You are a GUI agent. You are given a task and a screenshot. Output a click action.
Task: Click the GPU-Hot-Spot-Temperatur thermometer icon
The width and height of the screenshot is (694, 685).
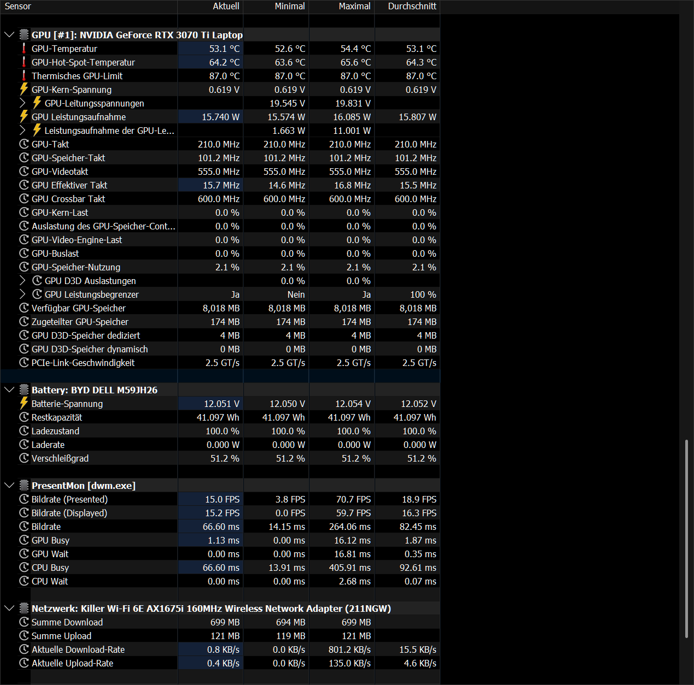point(24,62)
